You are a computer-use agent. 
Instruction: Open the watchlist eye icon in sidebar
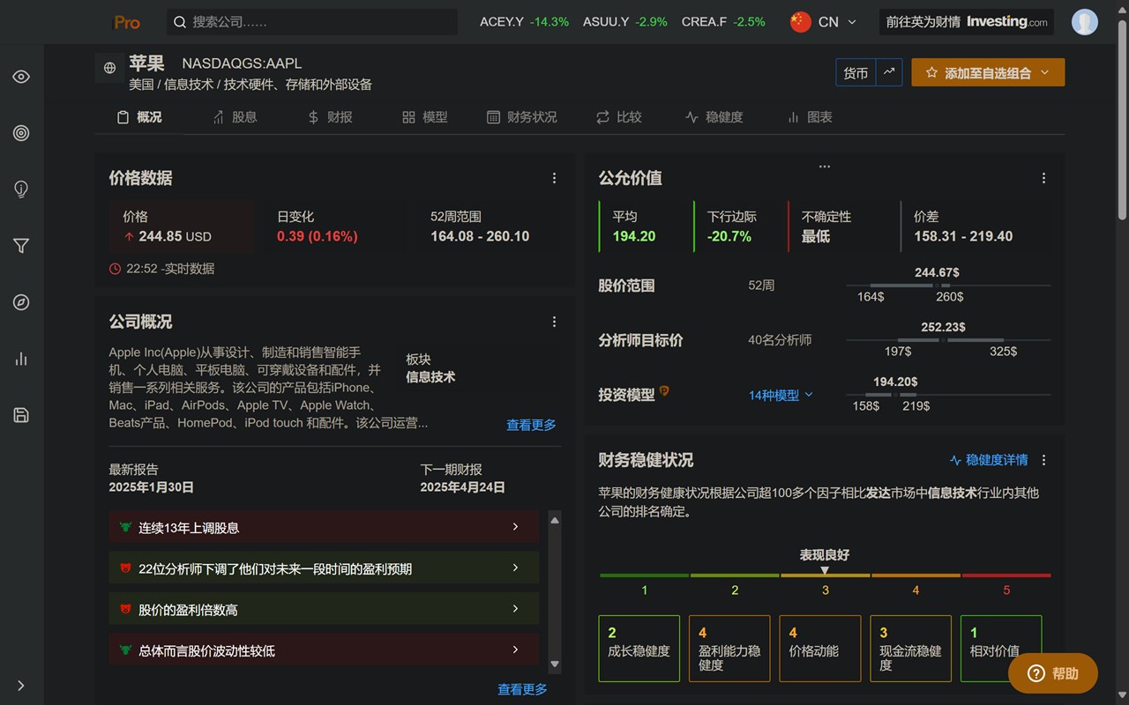tap(21, 77)
